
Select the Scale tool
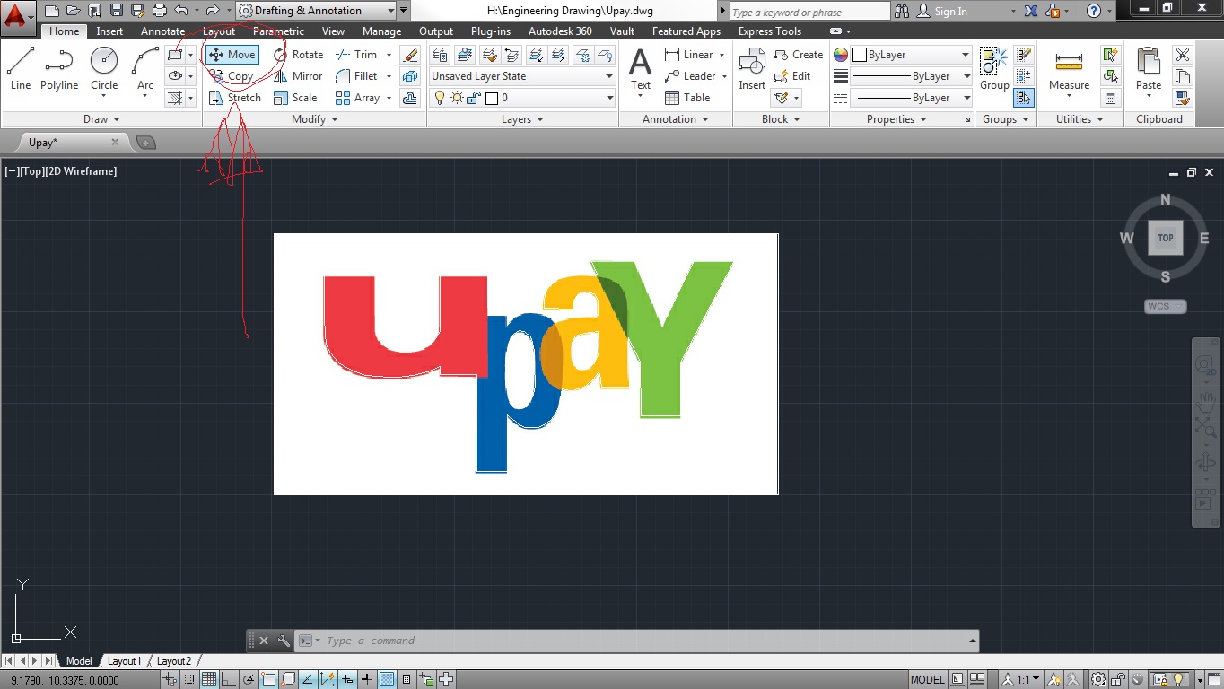295,98
